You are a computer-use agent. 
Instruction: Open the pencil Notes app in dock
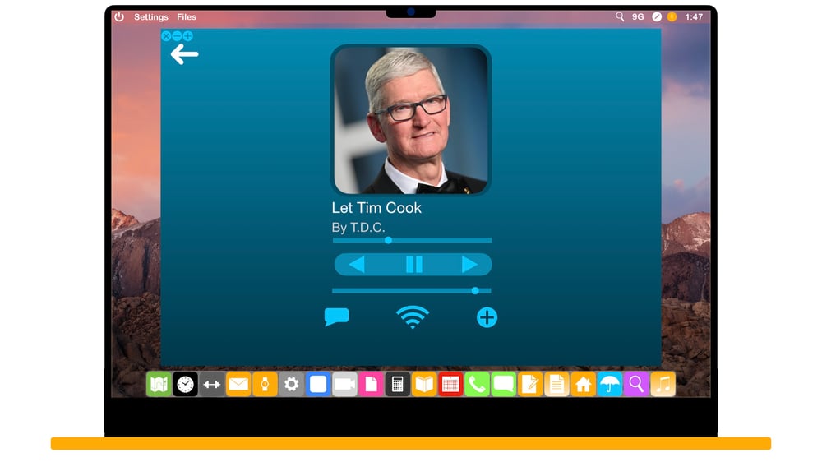coord(530,385)
